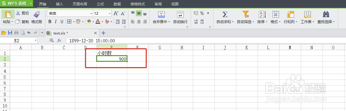Click the Format (格式) grid icon
Screen dimensions: 346x111
pyautogui.click(x=276, y=14)
